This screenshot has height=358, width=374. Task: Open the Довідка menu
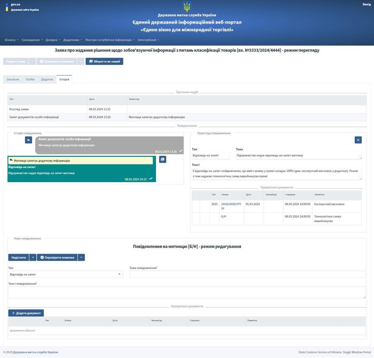tap(53, 40)
